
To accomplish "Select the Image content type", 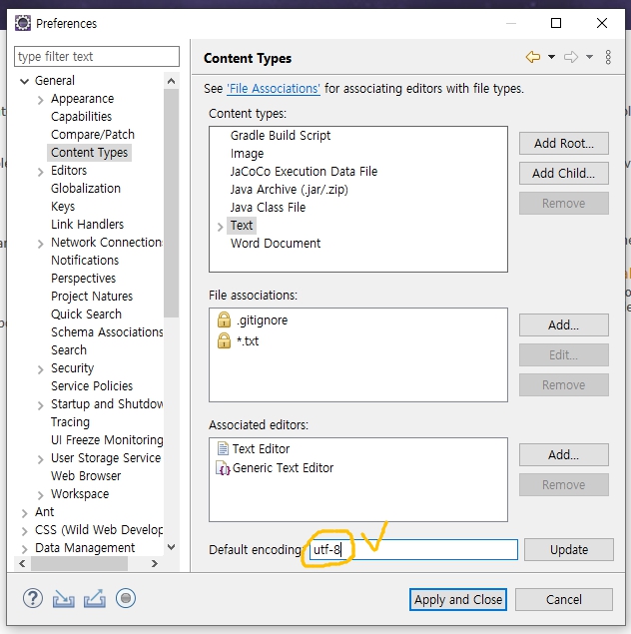I will tap(247, 153).
